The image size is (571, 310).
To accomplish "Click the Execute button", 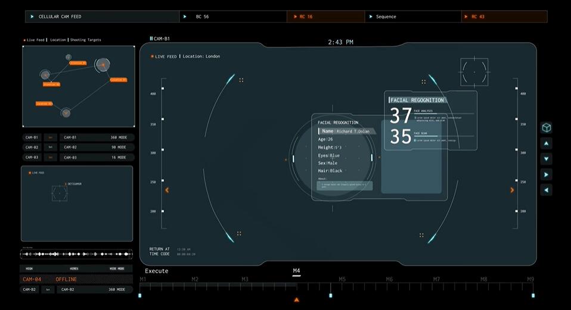I will coord(157,271).
